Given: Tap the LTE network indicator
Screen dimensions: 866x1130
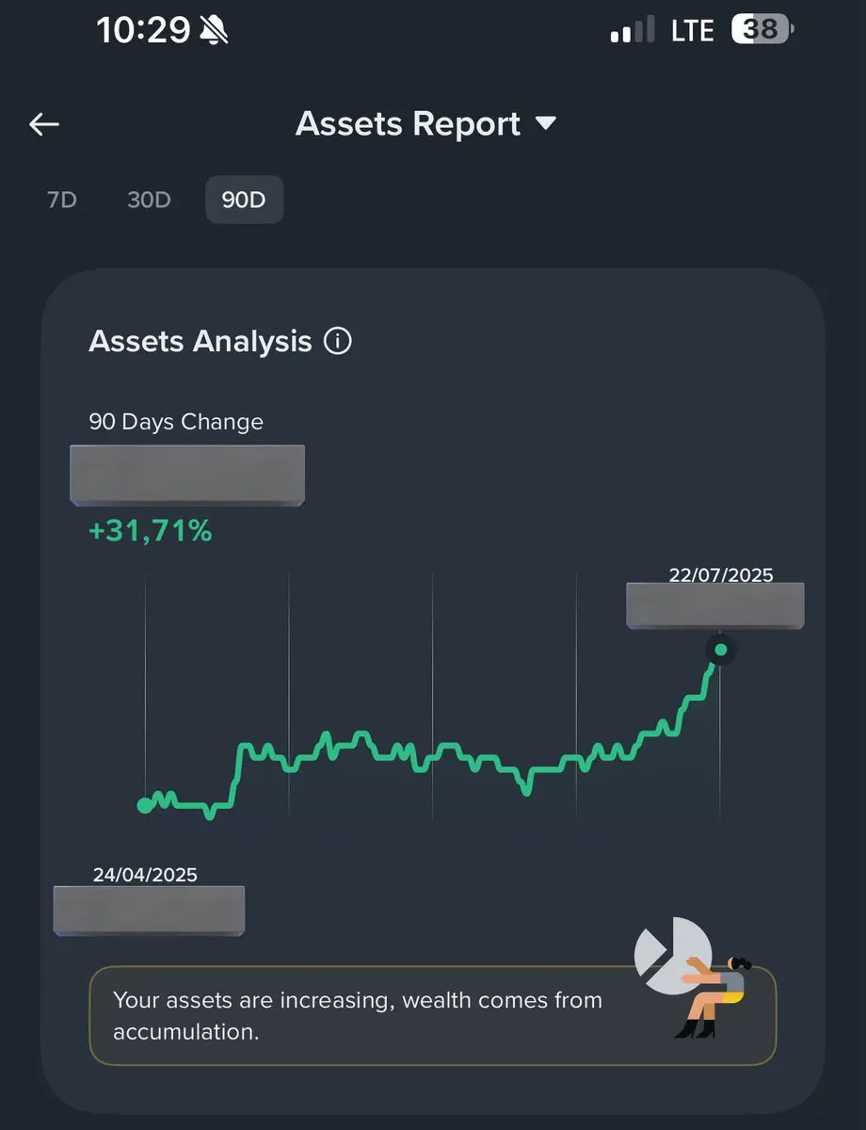Looking at the screenshot, I should point(692,31).
